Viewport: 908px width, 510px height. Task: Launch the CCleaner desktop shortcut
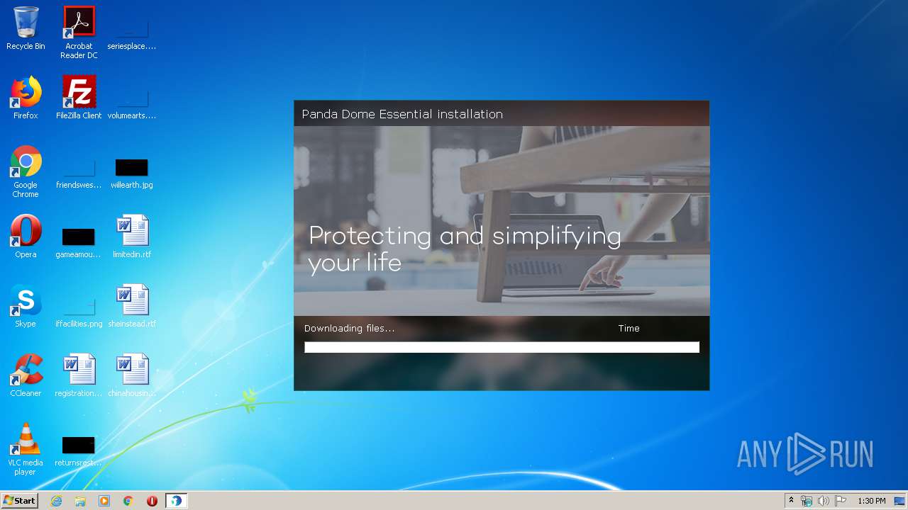pyautogui.click(x=26, y=375)
